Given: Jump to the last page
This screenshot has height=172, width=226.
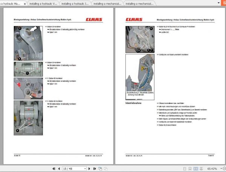Looking at the screenshot, I should (x=95, y=169).
